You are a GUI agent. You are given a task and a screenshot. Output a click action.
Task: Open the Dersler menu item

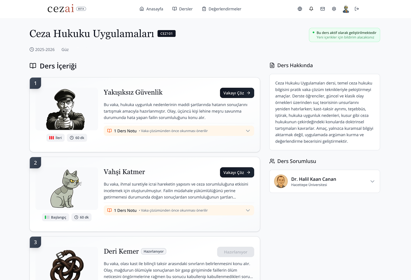coord(182,9)
